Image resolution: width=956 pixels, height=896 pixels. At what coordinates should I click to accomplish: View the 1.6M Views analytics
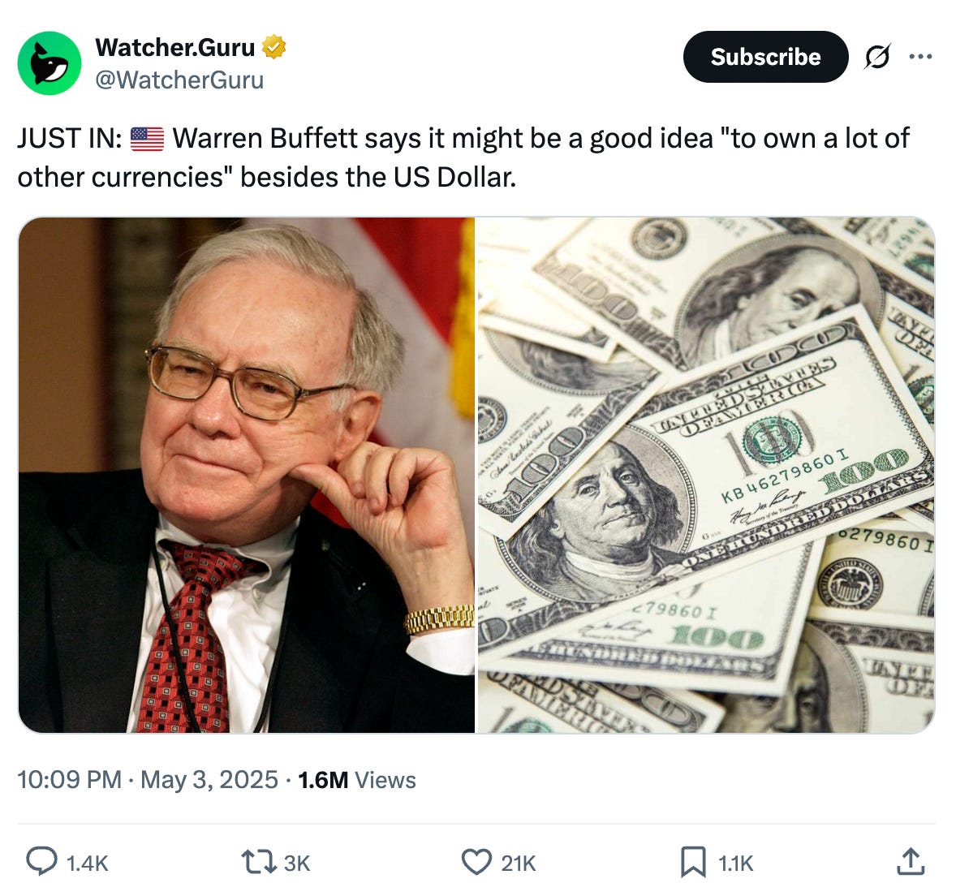(357, 780)
